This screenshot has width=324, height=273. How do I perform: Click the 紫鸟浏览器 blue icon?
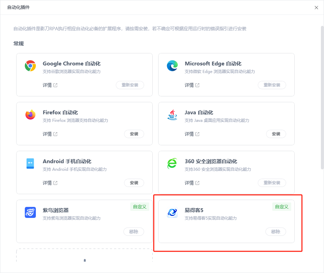30,212
